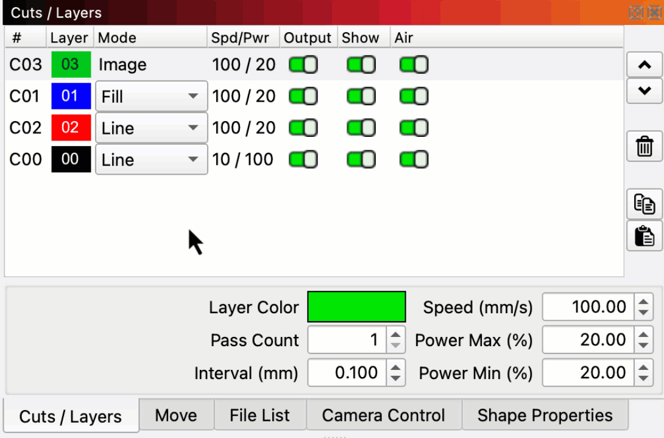Viewport: 664px width, 438px height.
Task: Delete the selected layer with the trash icon
Action: pyautogui.click(x=644, y=147)
